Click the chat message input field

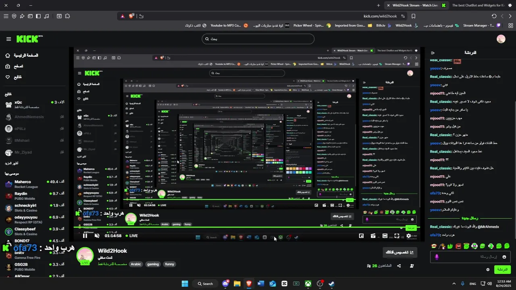[x=470, y=257]
